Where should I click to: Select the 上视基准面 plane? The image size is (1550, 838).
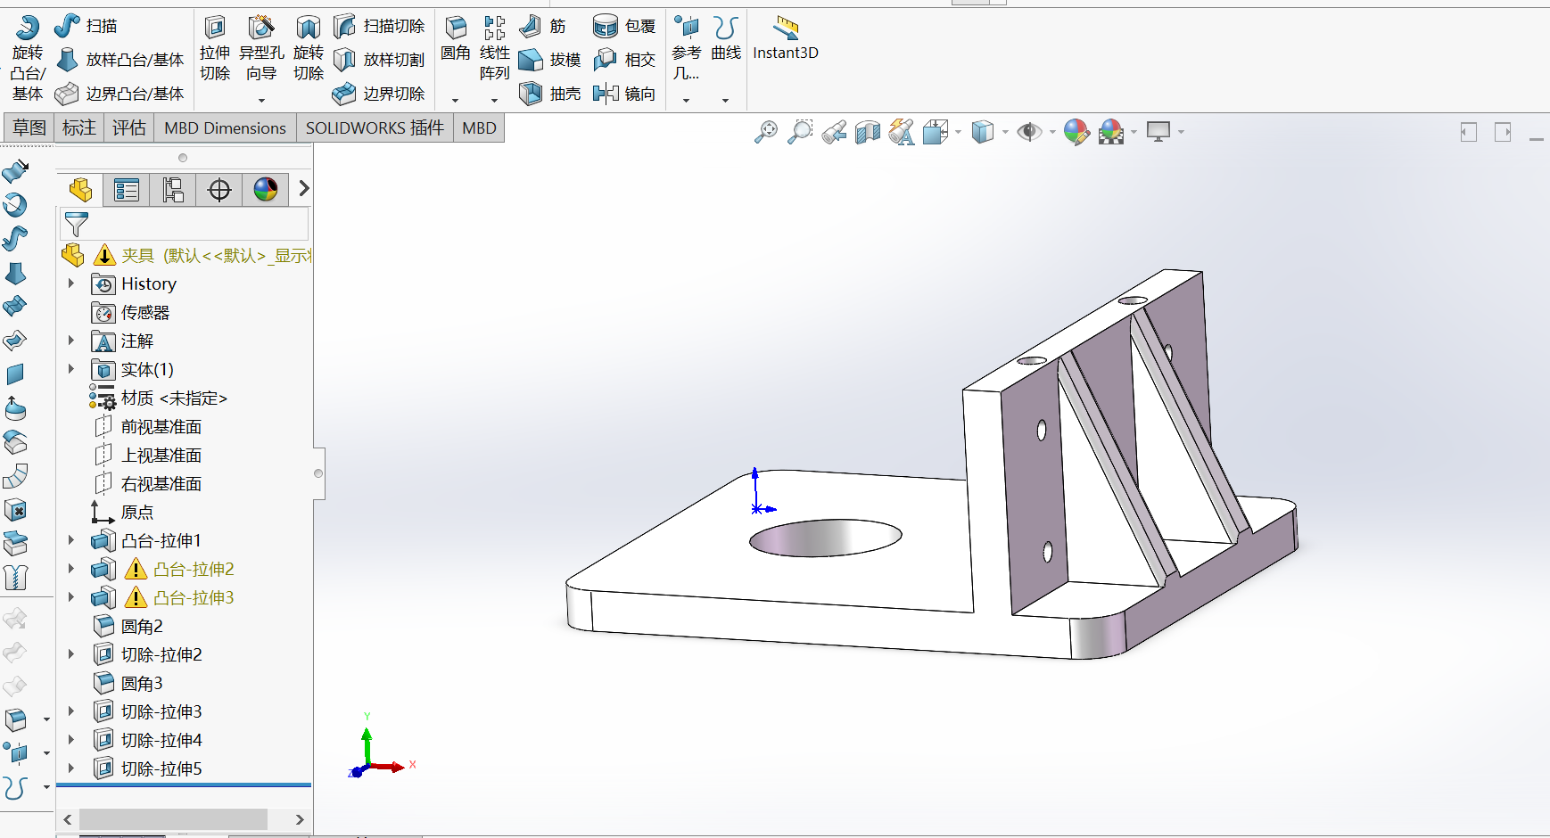[148, 456]
